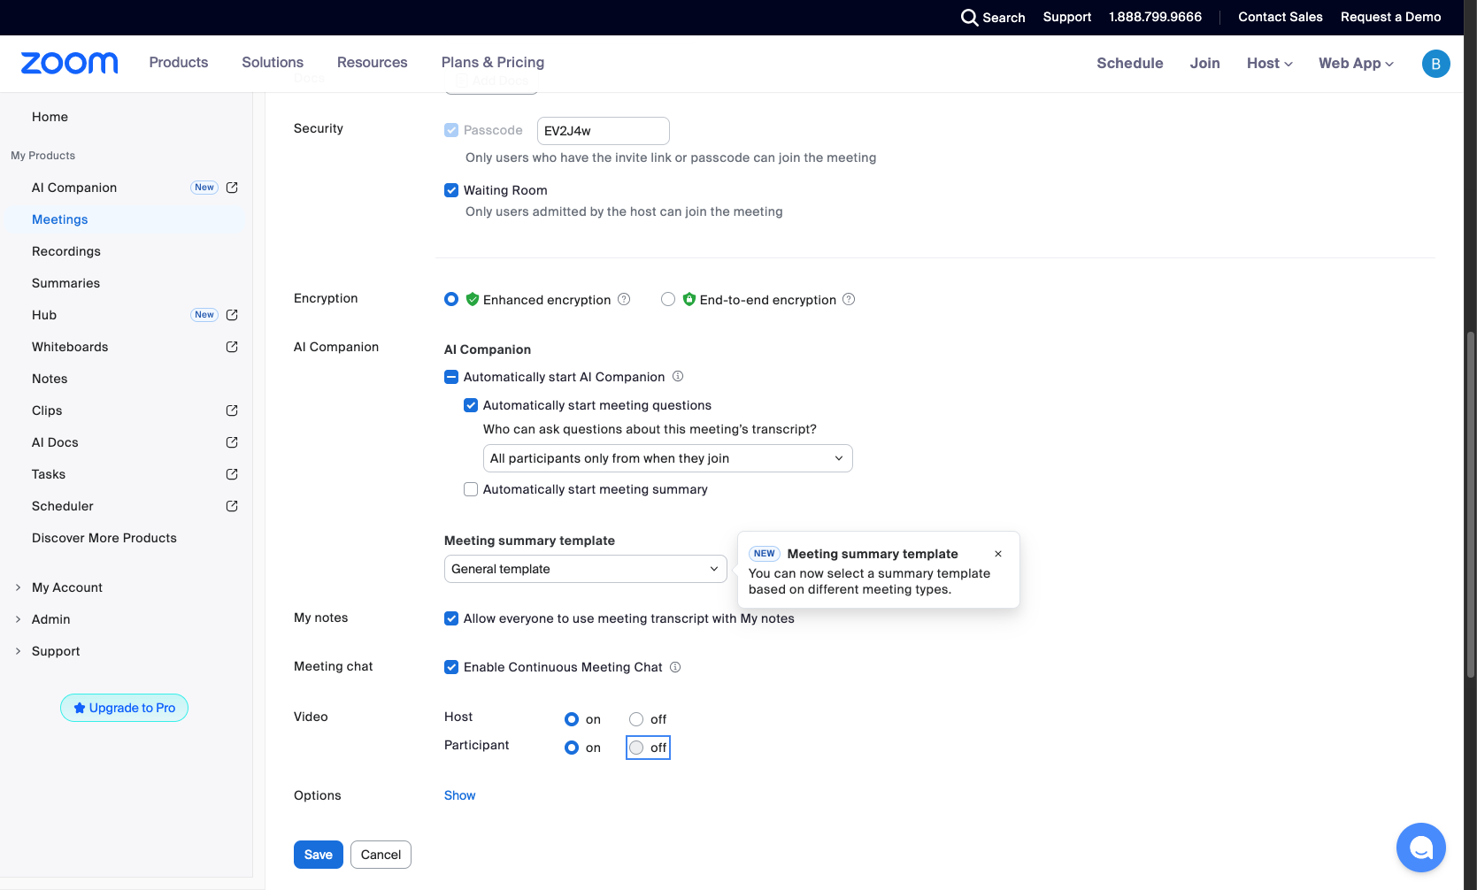Close the Meeting summary template tooltip
Image resolution: width=1477 pixels, height=890 pixels.
pos(998,554)
